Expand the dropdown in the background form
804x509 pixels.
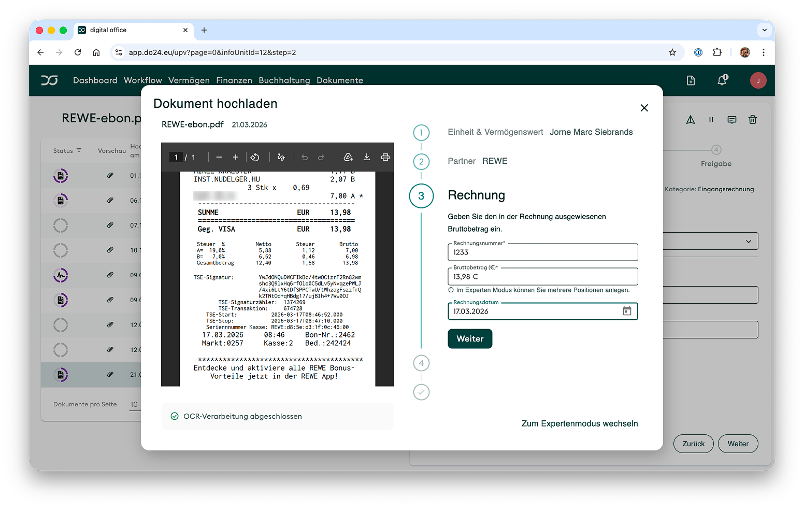pos(748,241)
